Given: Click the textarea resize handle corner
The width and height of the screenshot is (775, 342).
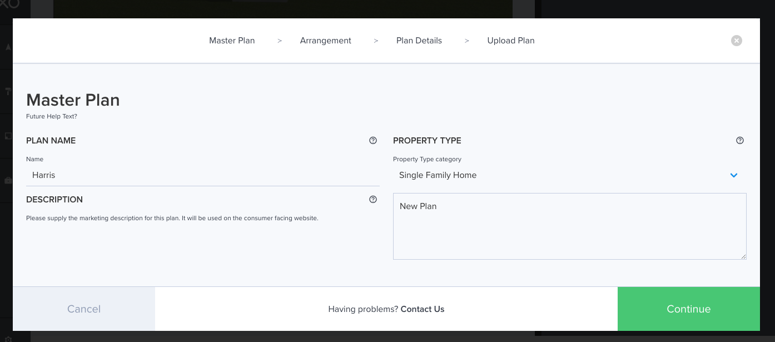Looking at the screenshot, I should tap(743, 256).
